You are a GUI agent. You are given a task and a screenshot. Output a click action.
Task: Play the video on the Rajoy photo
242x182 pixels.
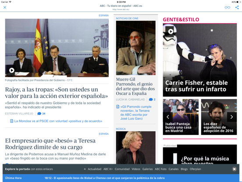tap(12, 70)
